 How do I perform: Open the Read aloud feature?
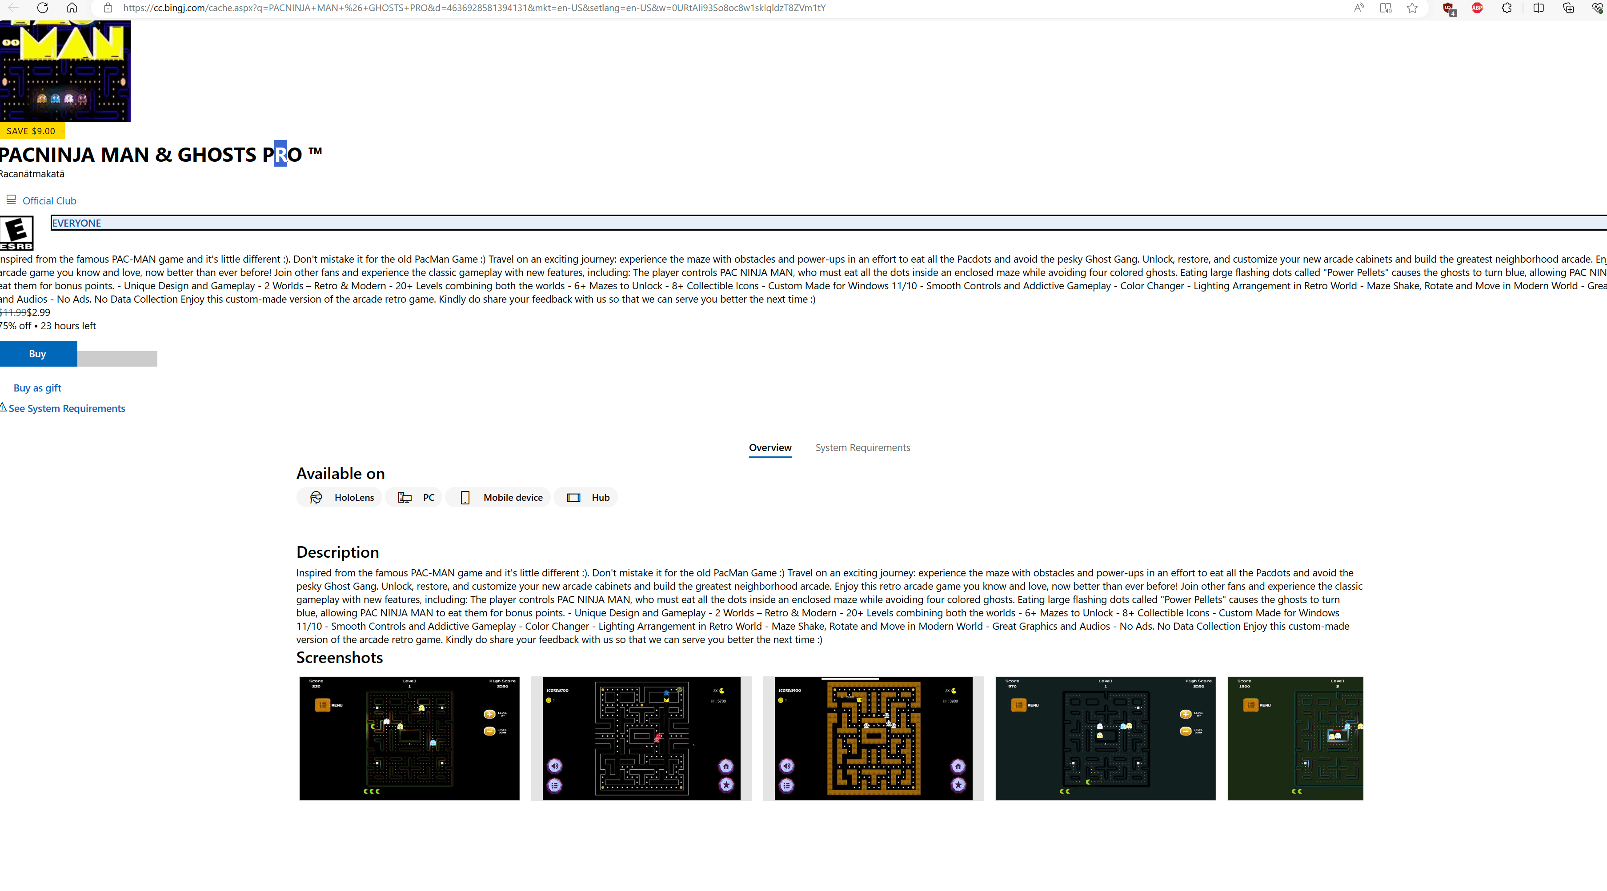1359,8
